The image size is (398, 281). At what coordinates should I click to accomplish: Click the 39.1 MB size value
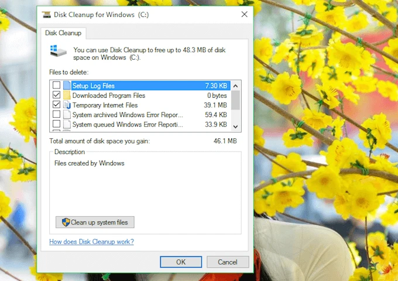(215, 105)
